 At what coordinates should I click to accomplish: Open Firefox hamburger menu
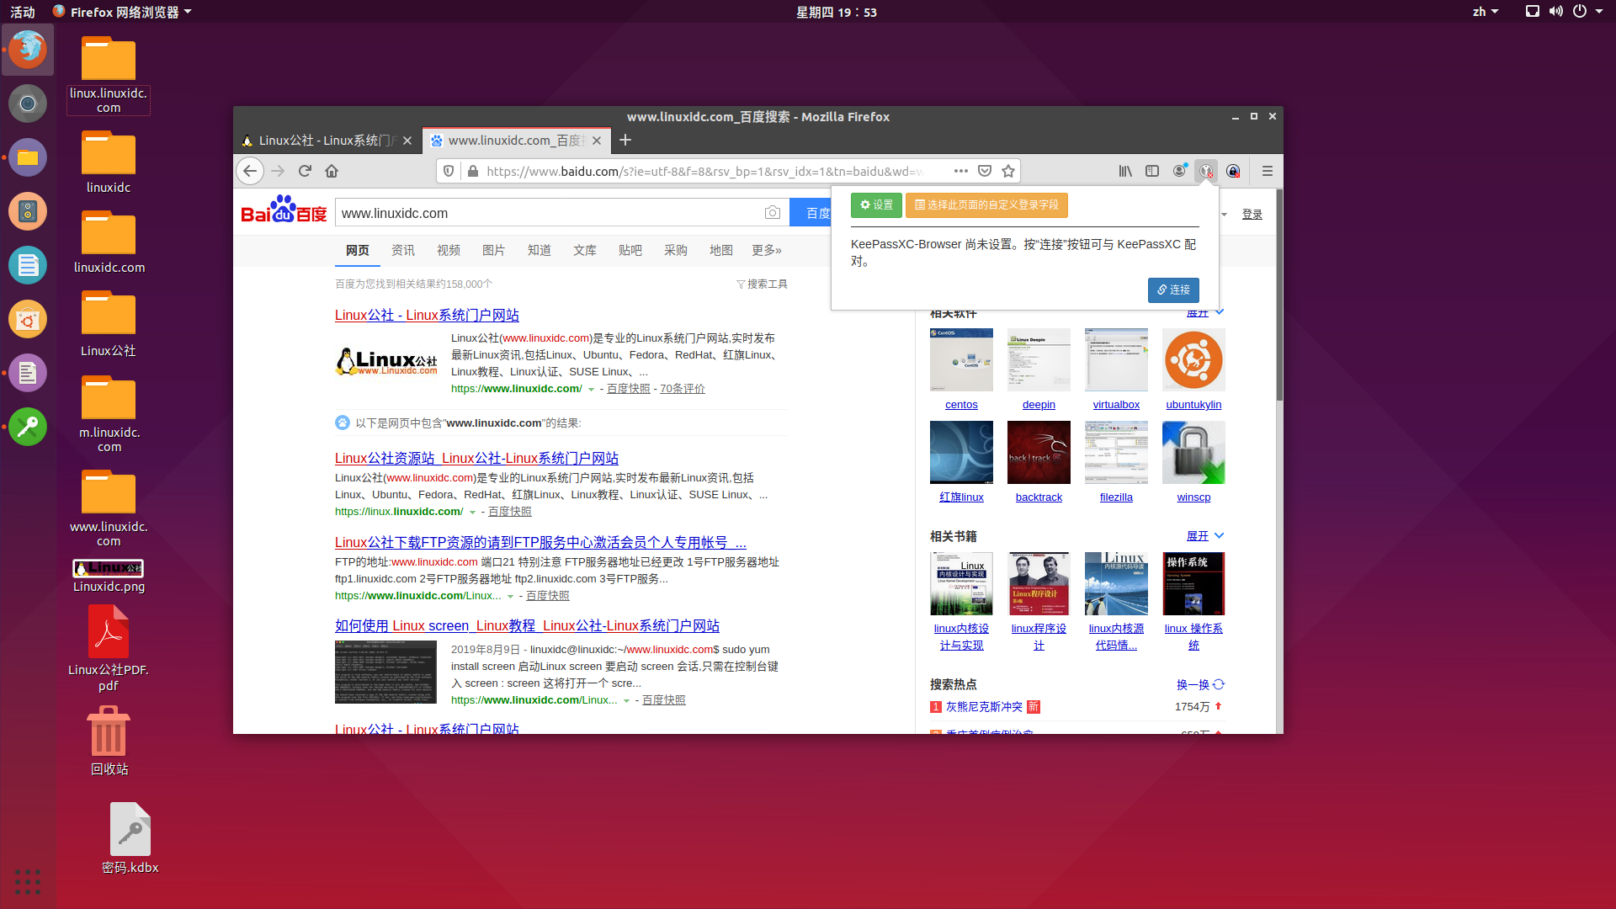click(1267, 171)
